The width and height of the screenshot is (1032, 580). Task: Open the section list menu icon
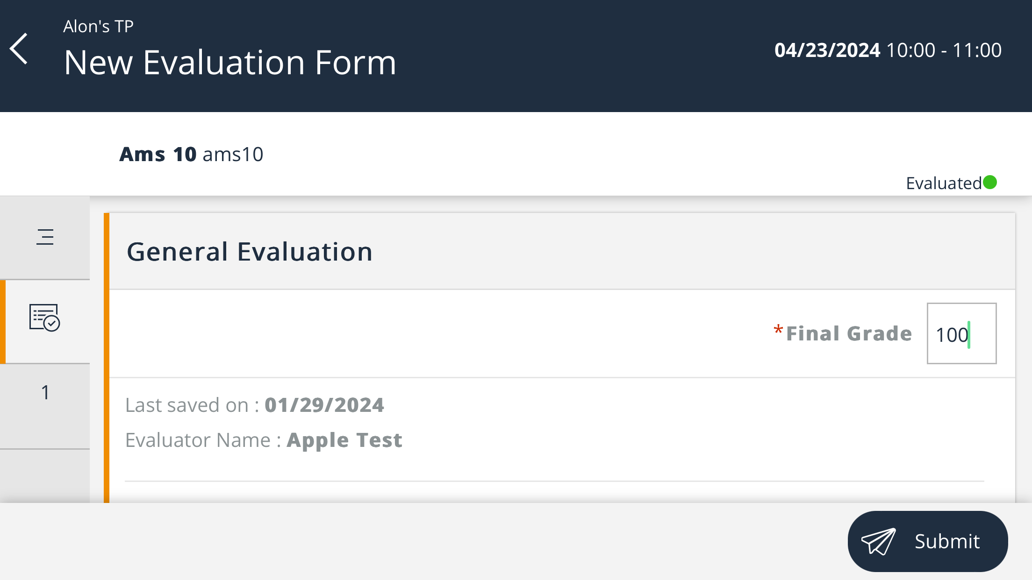tap(45, 237)
